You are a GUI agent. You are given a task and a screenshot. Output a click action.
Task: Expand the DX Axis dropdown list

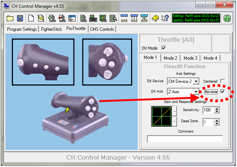point(196,91)
